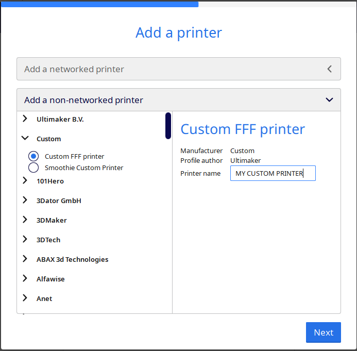Click the Ultimaker B.V. label
Image resolution: width=357 pixels, height=351 pixels.
pyautogui.click(x=60, y=119)
